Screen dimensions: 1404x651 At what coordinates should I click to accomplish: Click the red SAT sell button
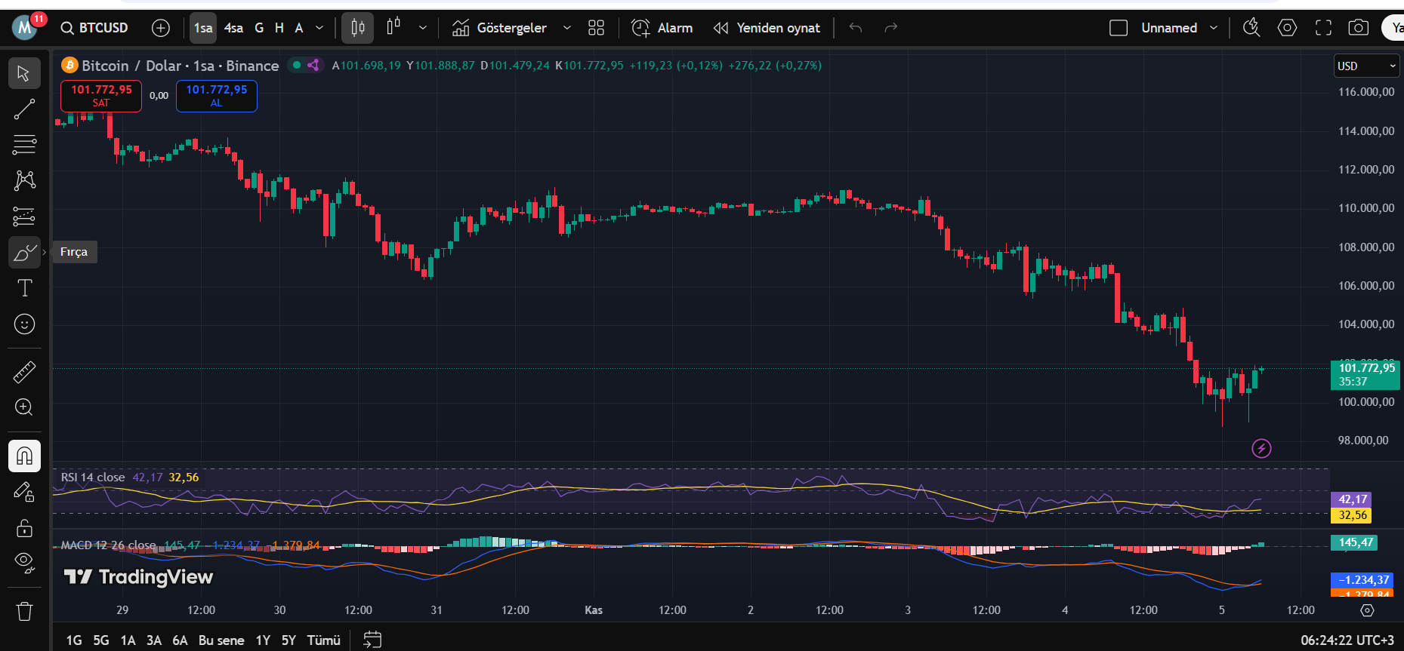(101, 96)
